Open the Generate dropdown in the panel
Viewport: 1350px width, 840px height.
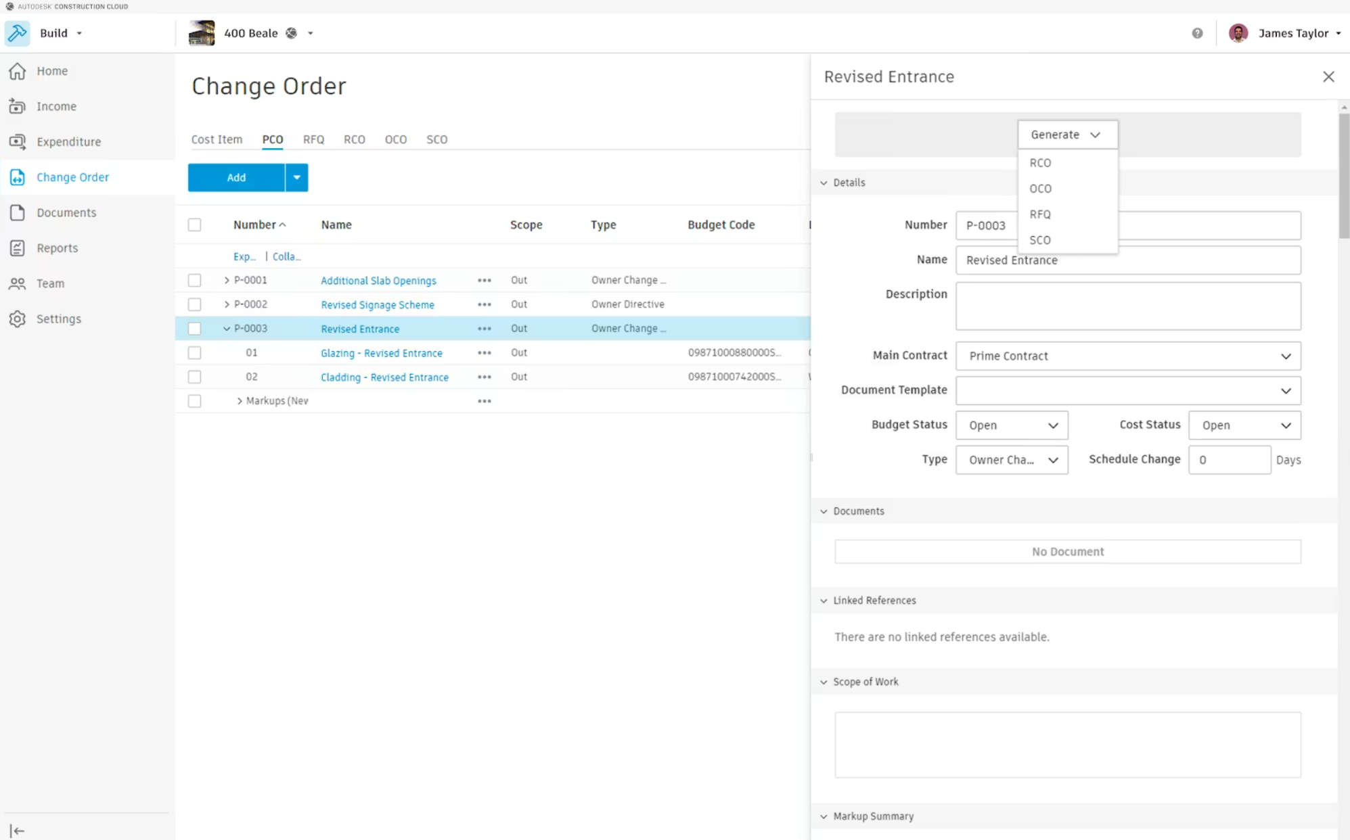1067,135
